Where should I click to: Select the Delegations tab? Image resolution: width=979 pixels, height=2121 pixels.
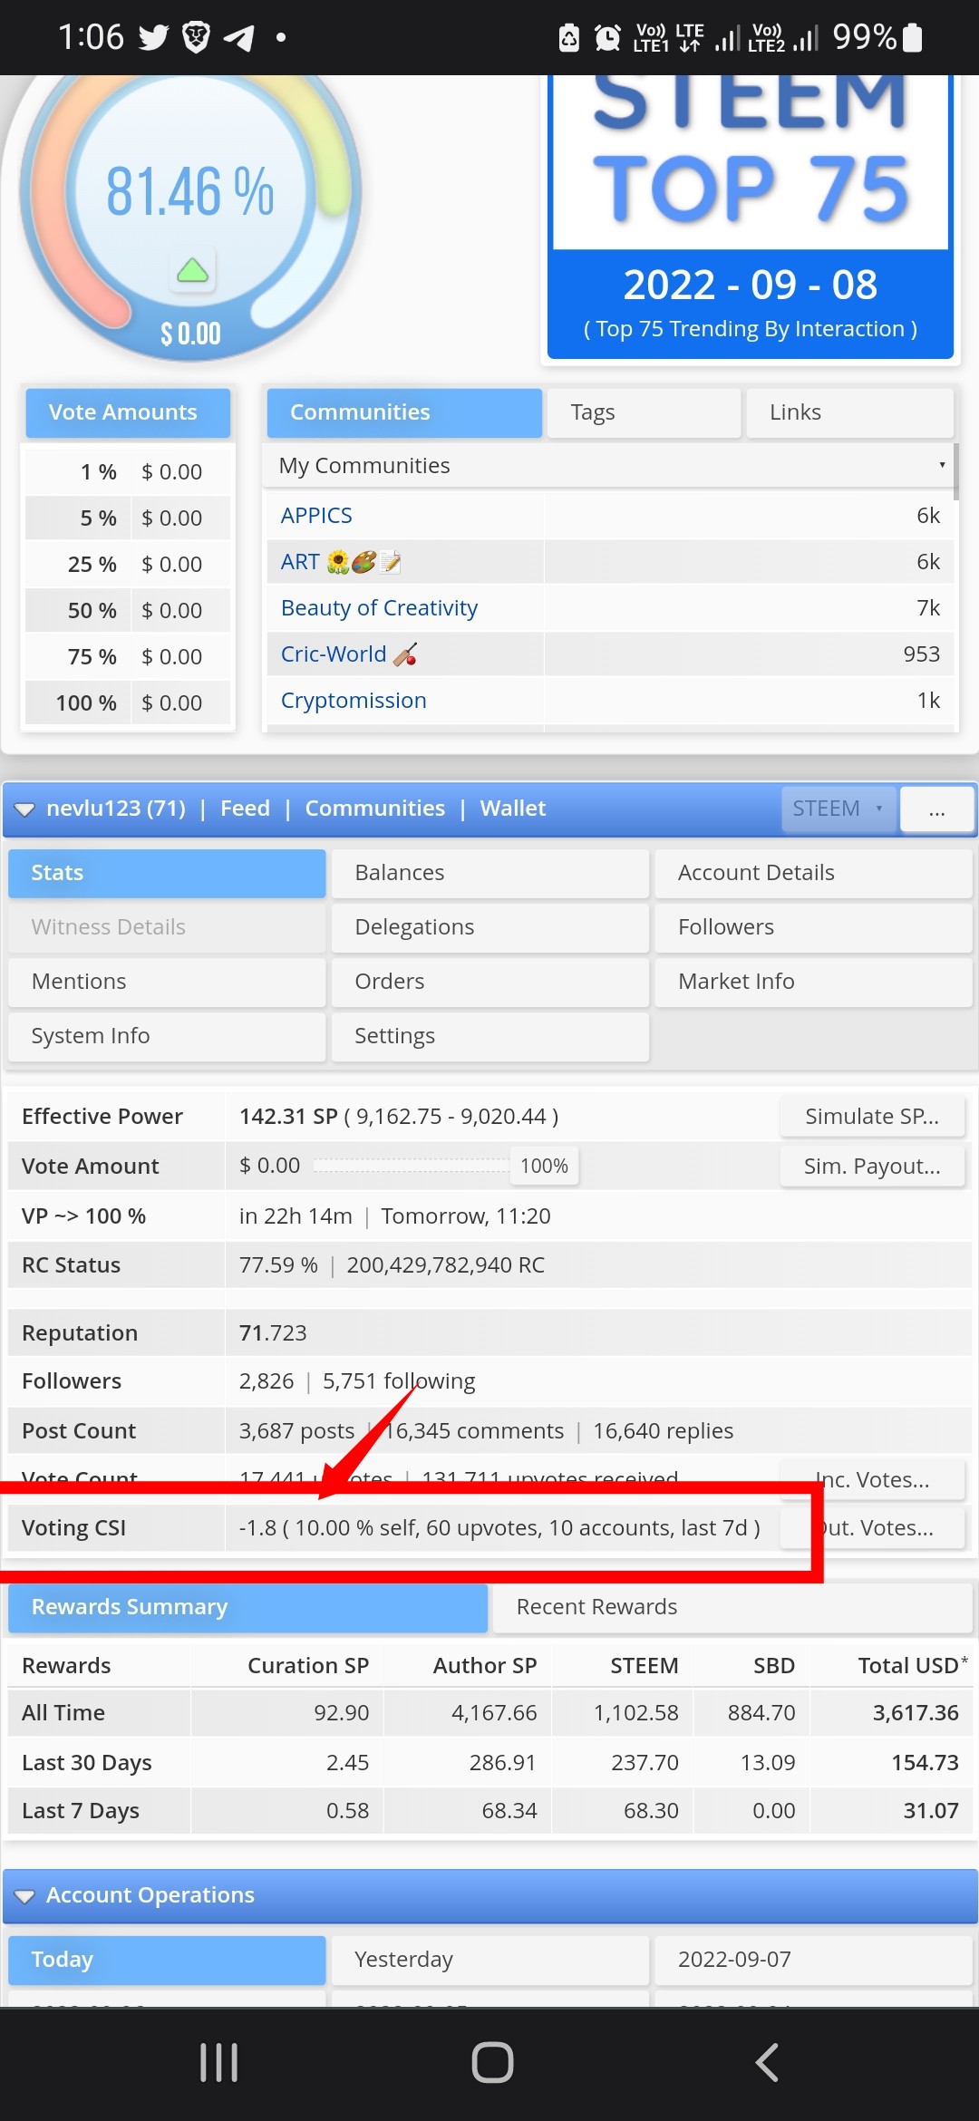(x=490, y=927)
